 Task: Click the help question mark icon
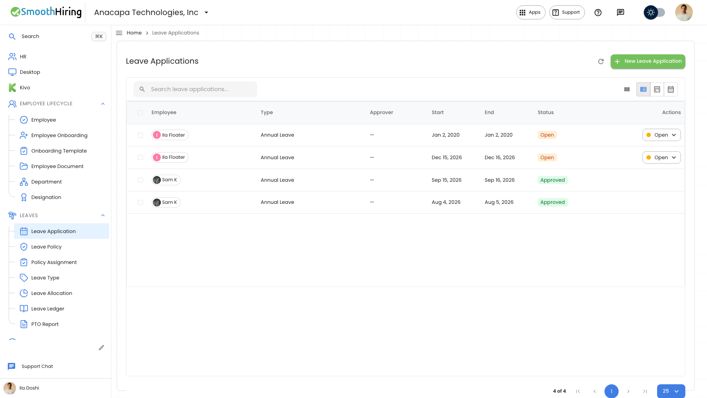pyautogui.click(x=598, y=12)
